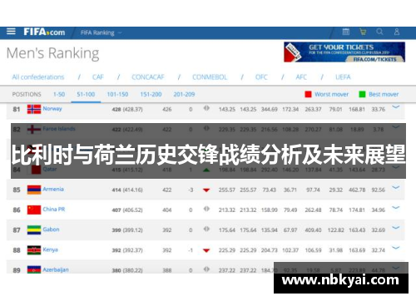
Task: Select the UEFA confederation filter
Action: pos(343,77)
